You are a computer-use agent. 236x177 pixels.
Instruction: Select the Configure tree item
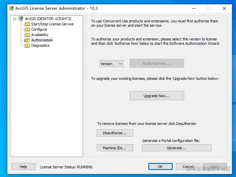39,29
